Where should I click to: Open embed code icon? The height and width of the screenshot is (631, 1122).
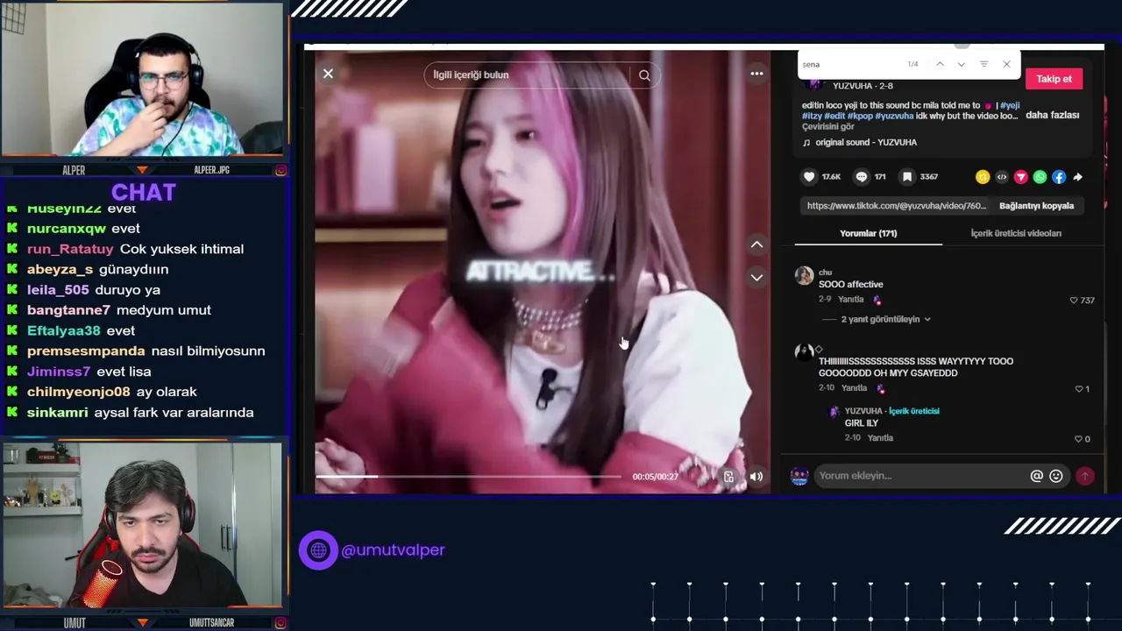1002,177
